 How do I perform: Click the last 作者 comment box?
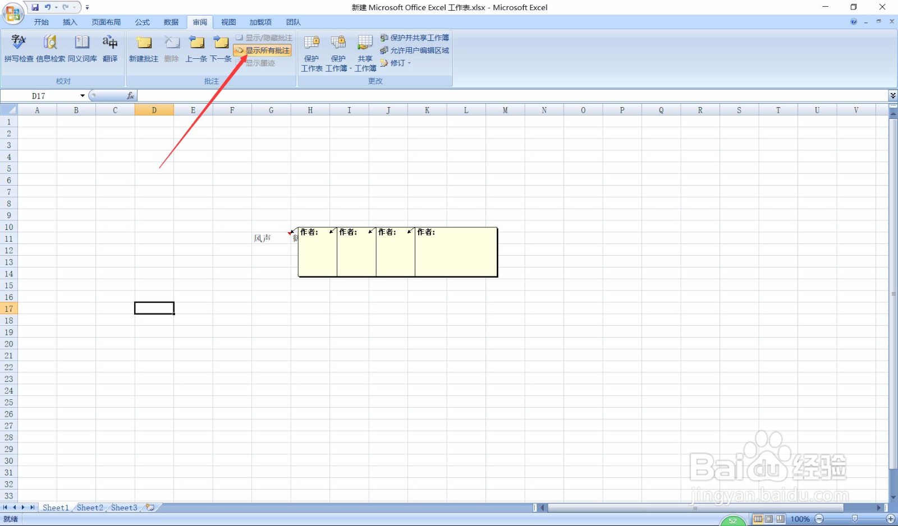tap(456, 252)
